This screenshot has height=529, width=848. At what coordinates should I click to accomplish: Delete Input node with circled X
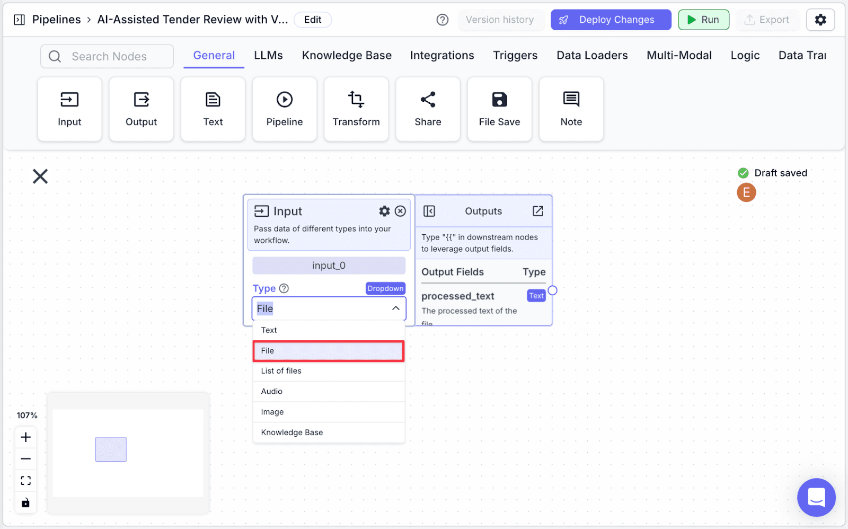click(401, 211)
